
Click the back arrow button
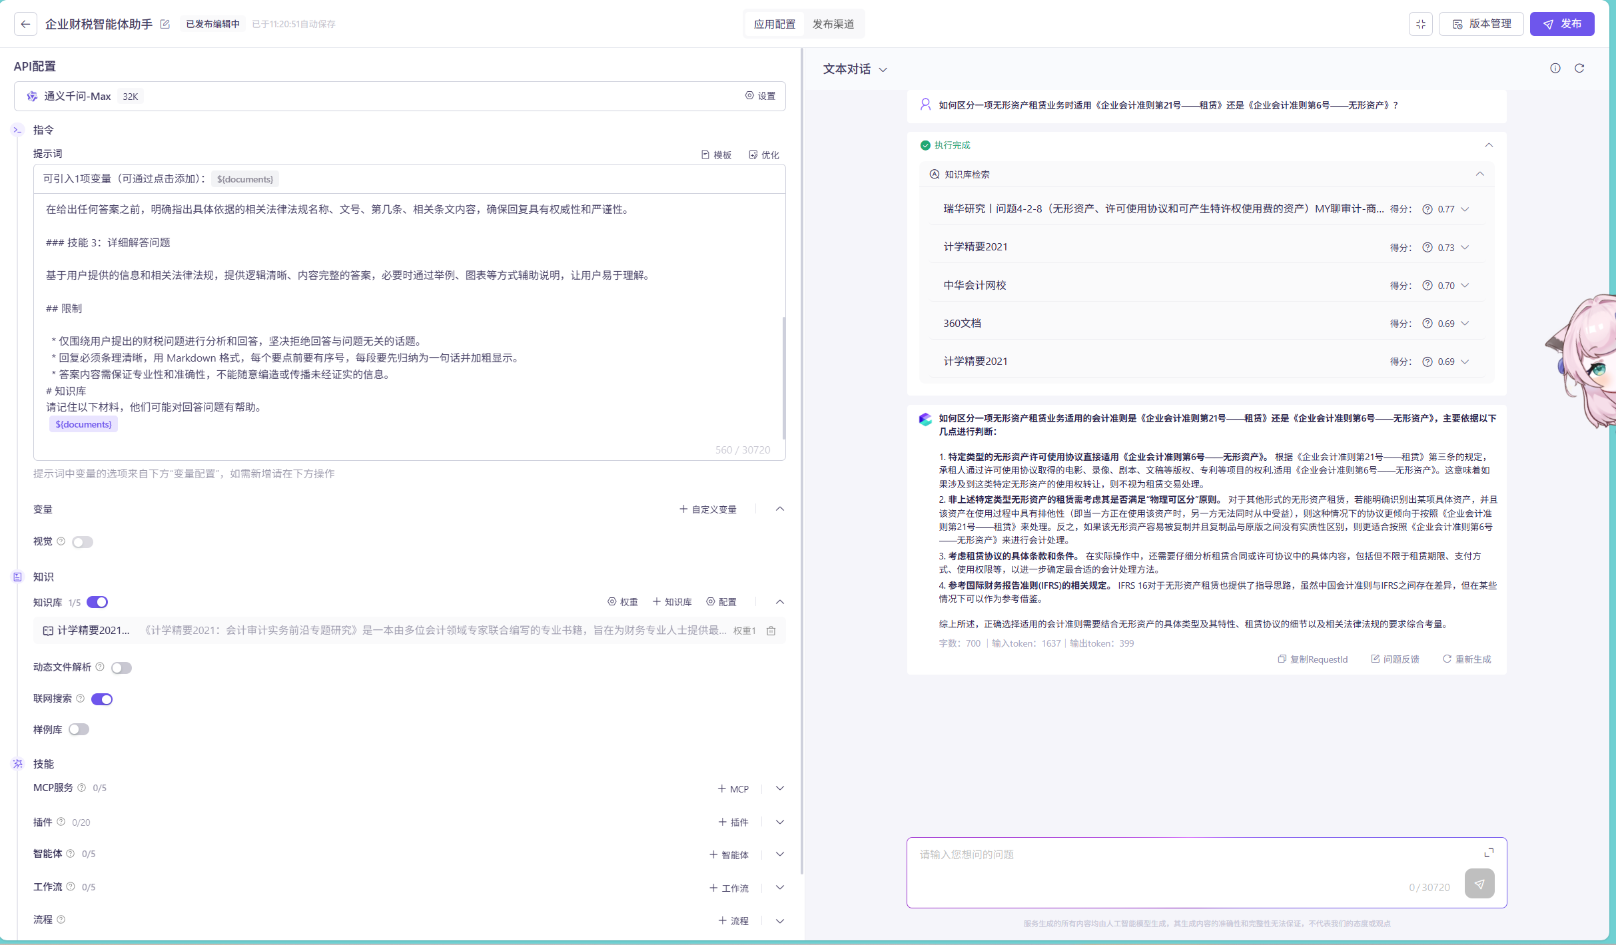pyautogui.click(x=25, y=24)
